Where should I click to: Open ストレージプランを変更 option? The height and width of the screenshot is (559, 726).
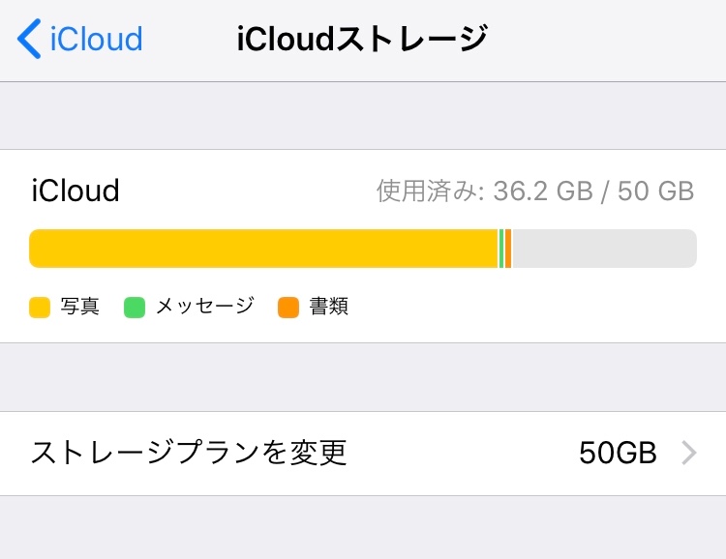(x=189, y=453)
